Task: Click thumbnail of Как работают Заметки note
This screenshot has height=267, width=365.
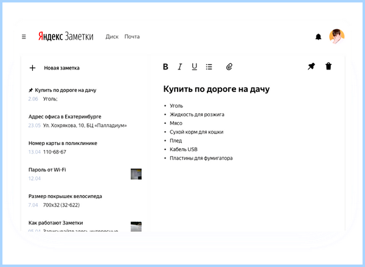Action: tap(136, 226)
